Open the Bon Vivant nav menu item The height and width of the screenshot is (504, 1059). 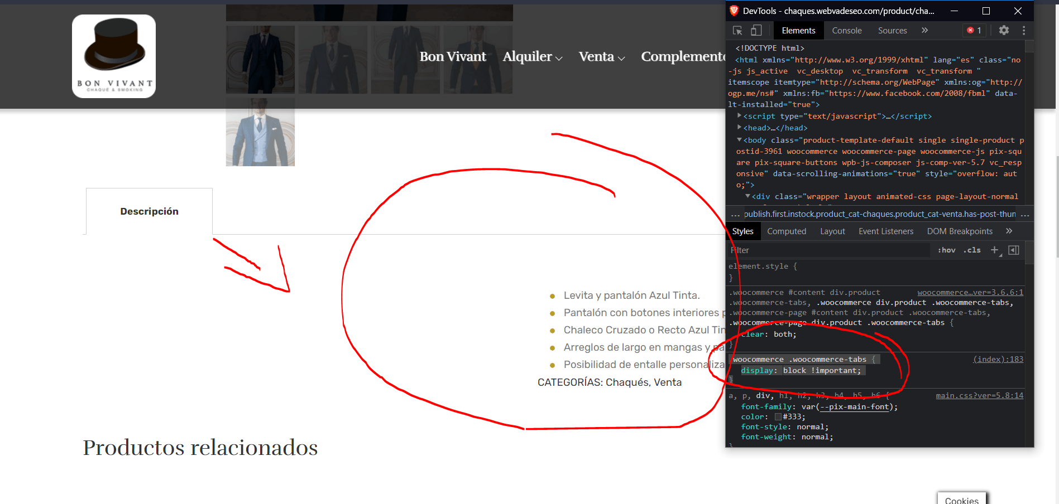(x=453, y=56)
